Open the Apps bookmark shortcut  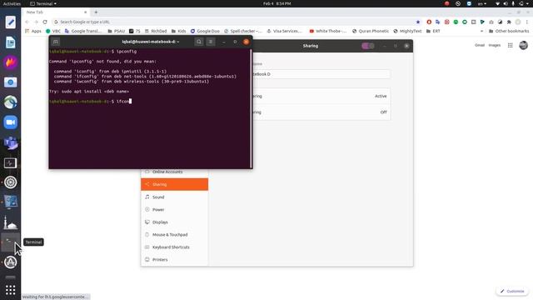click(x=33, y=31)
